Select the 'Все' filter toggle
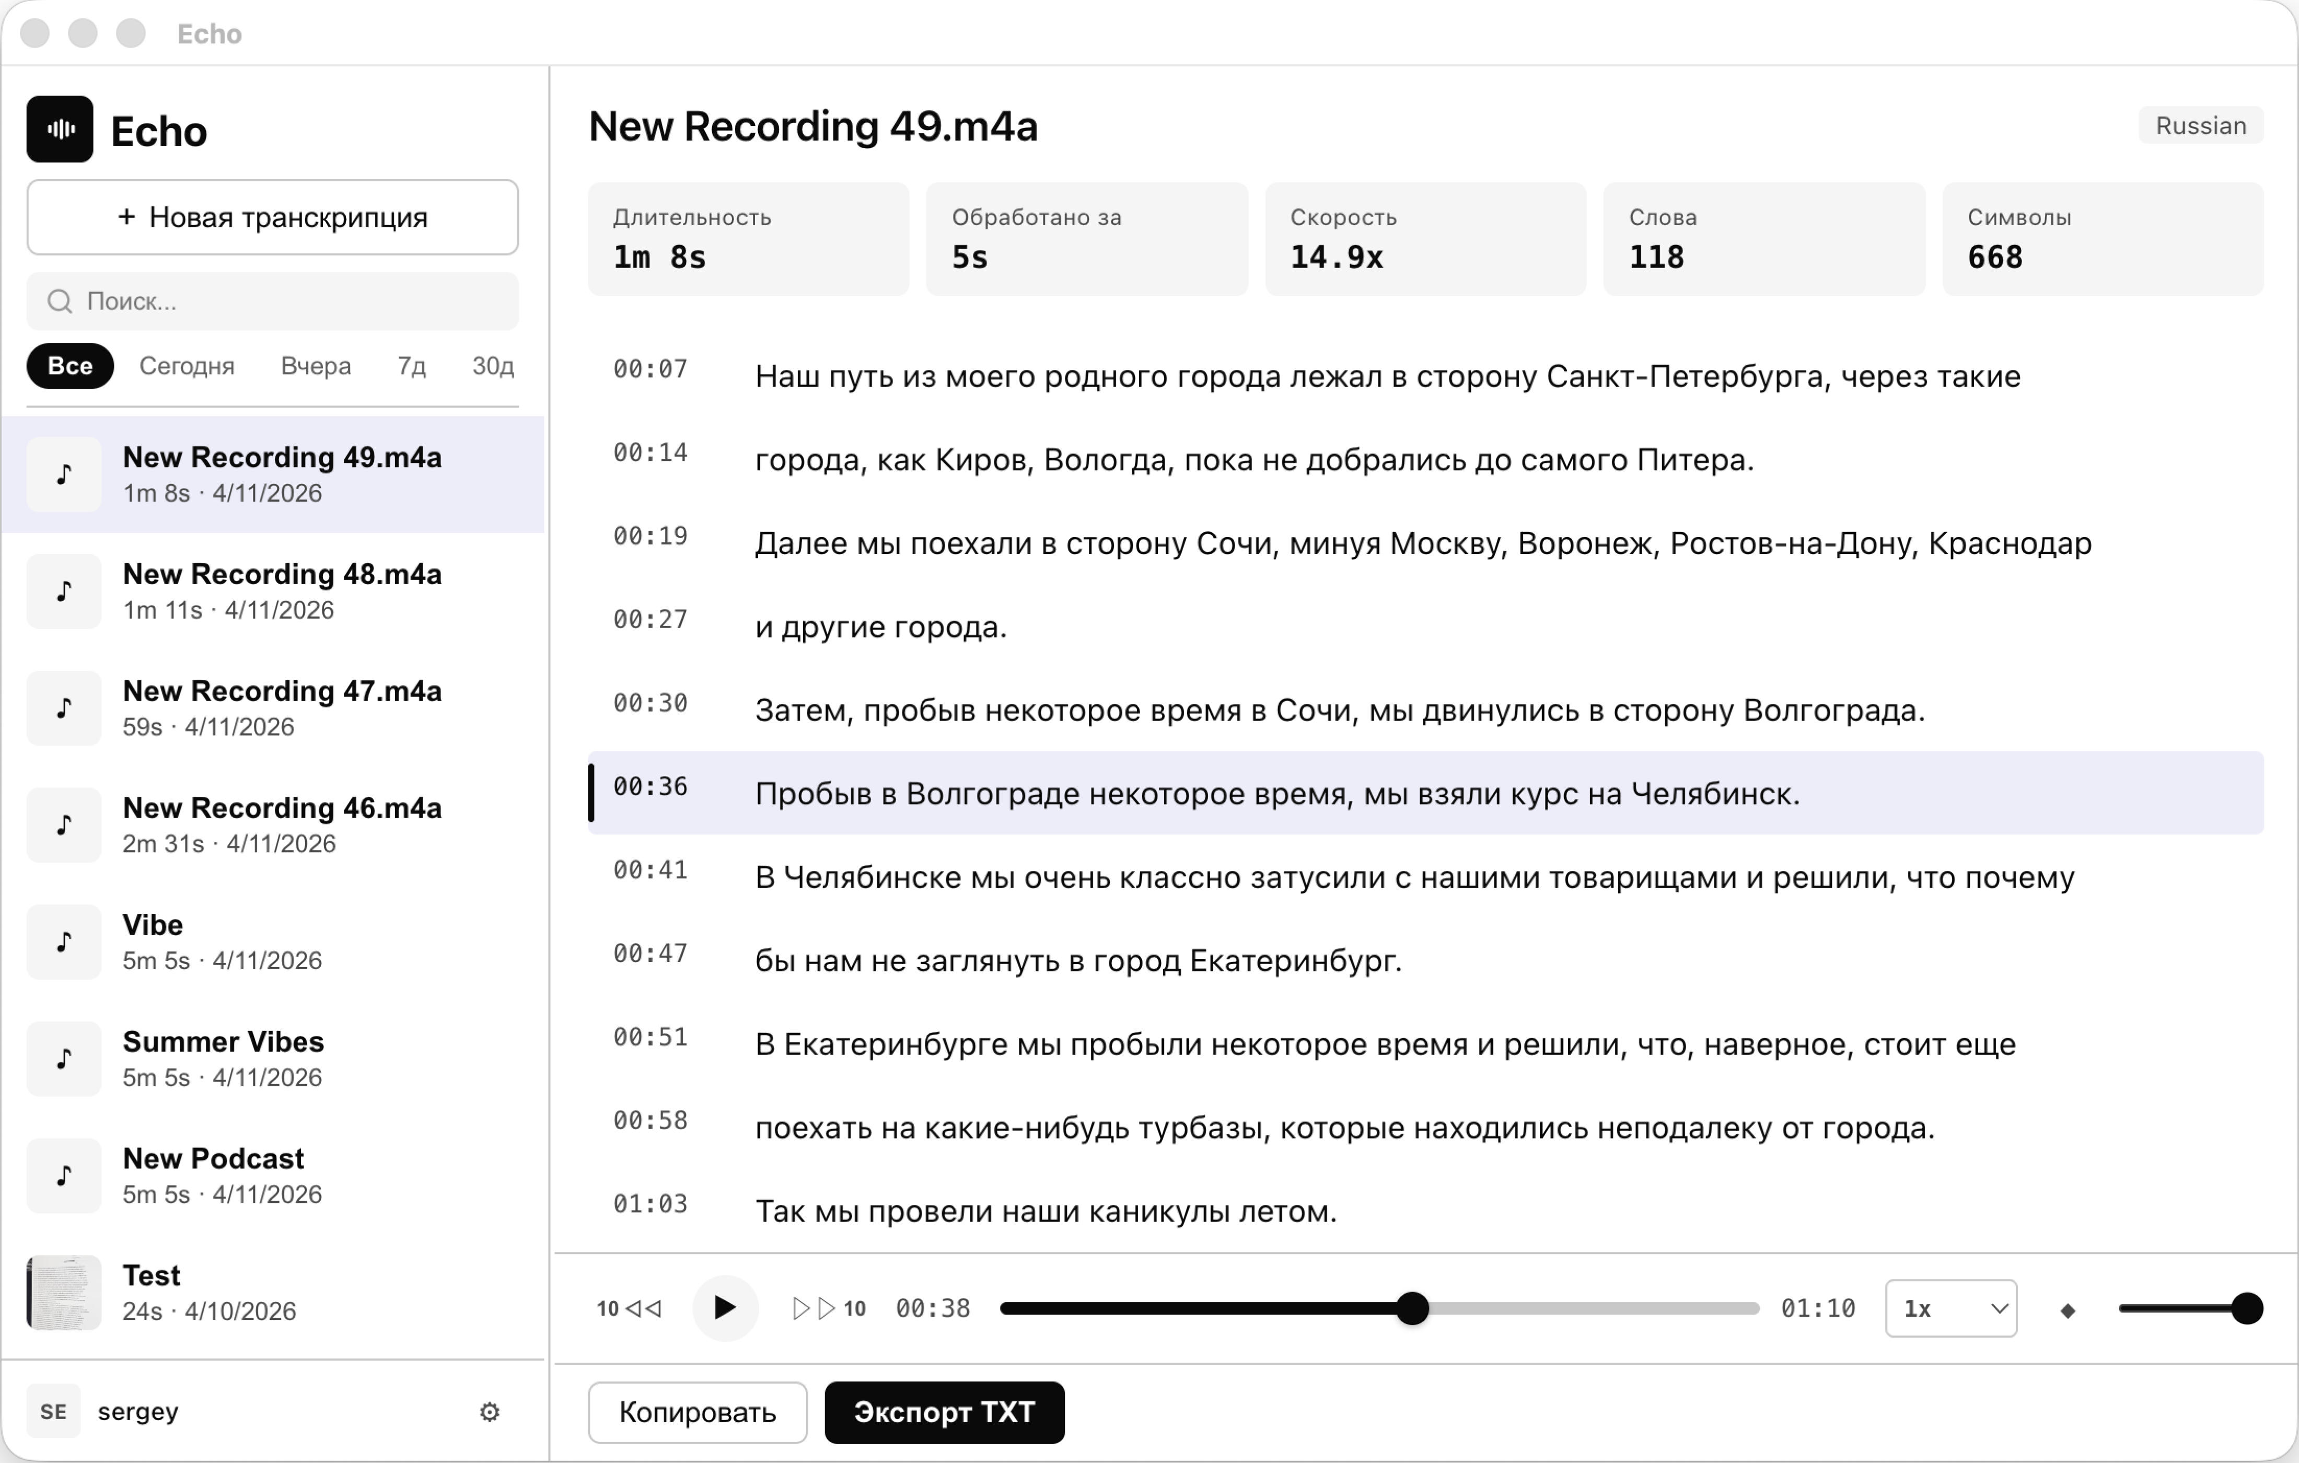The height and width of the screenshot is (1463, 2299). click(69, 366)
